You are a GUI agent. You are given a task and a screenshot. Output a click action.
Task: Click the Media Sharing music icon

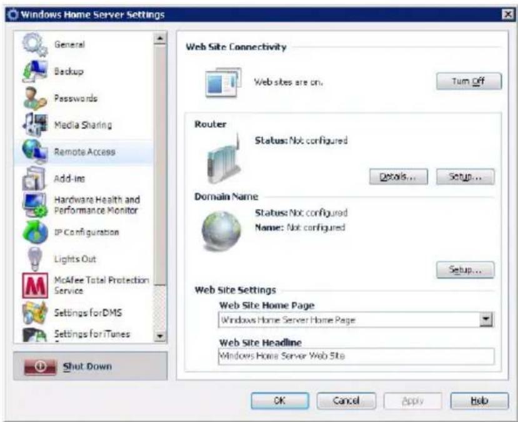34,125
